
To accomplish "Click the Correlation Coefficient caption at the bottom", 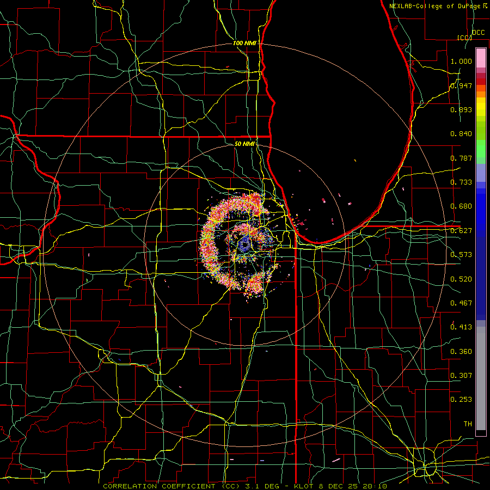I will point(245,486).
